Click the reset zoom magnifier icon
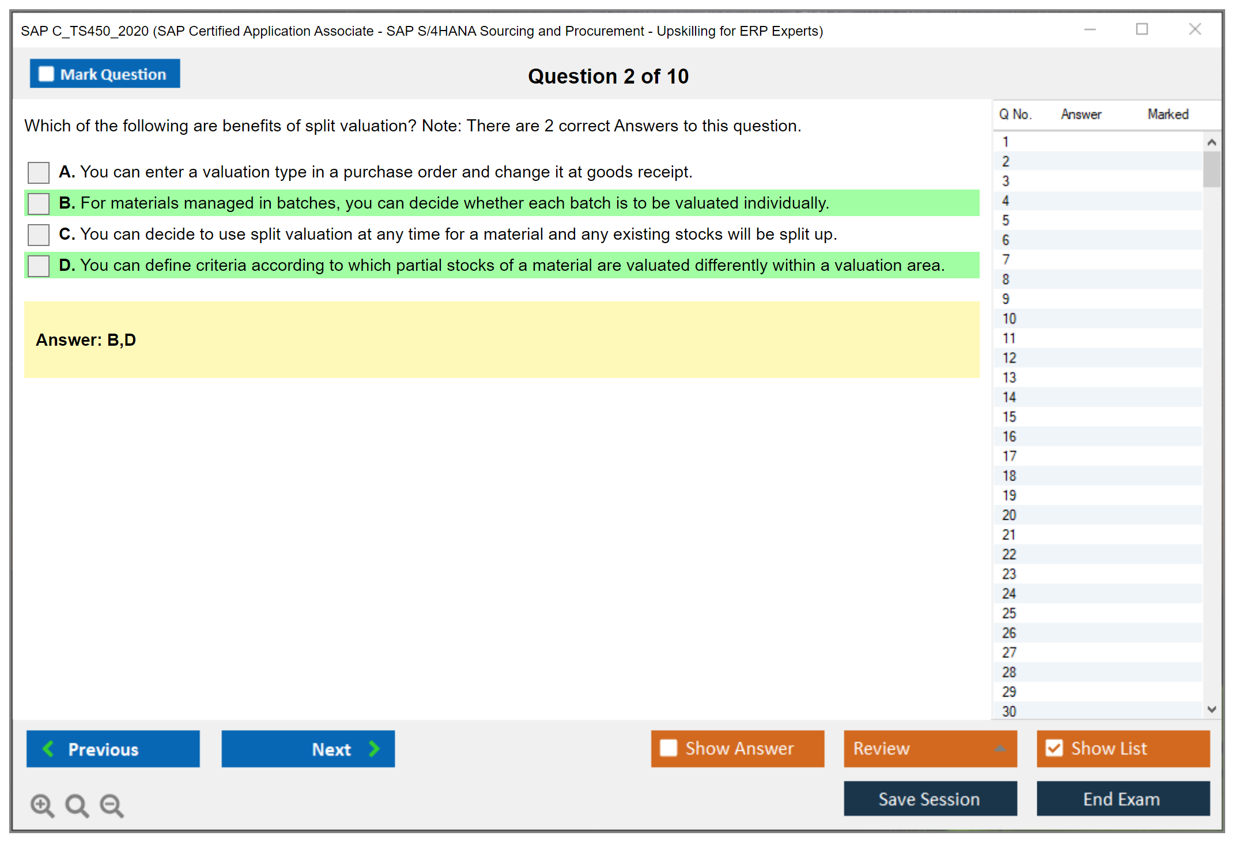The image size is (1239, 847). tap(77, 805)
